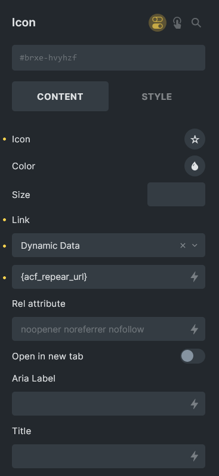Toggle Open in new tab switch

(x=193, y=356)
